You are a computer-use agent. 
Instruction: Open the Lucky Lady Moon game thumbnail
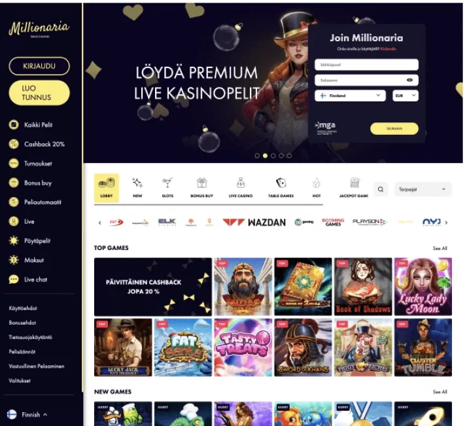(x=423, y=287)
